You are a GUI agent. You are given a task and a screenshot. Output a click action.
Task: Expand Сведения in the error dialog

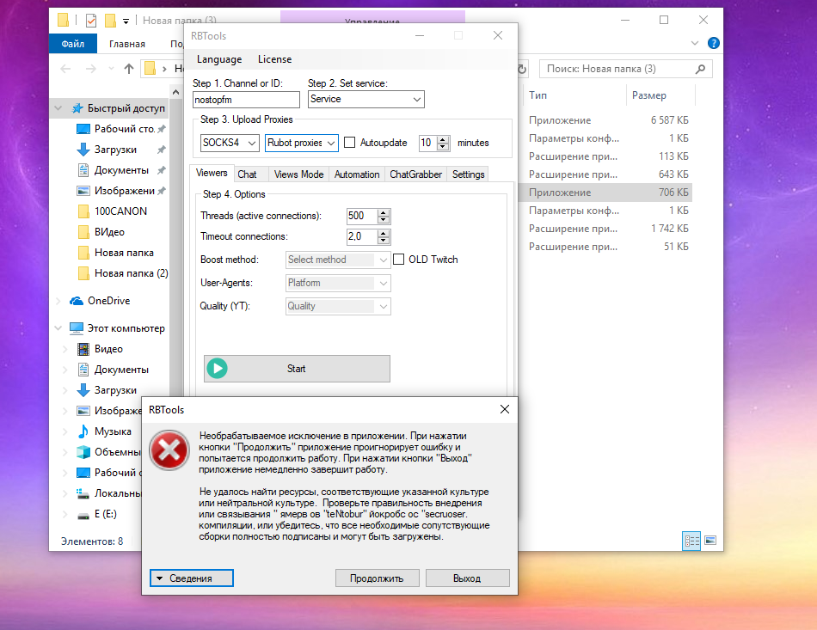[x=190, y=578]
